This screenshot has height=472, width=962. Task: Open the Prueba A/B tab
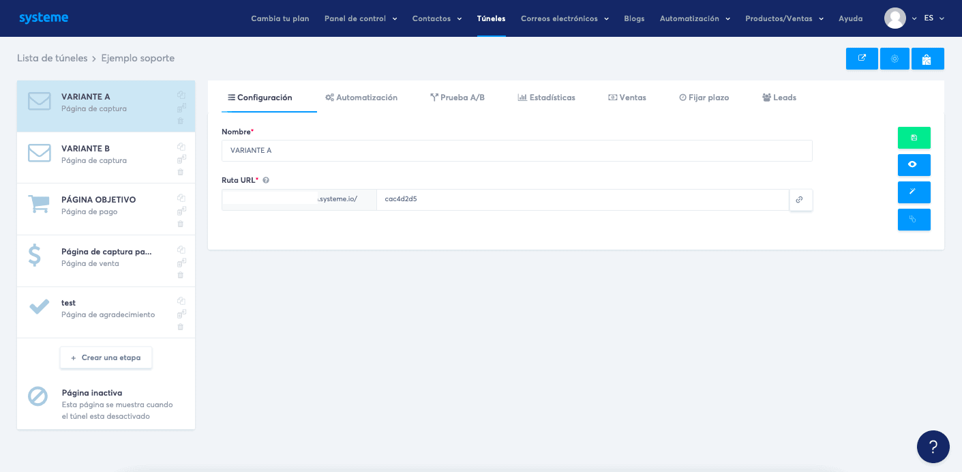457,97
